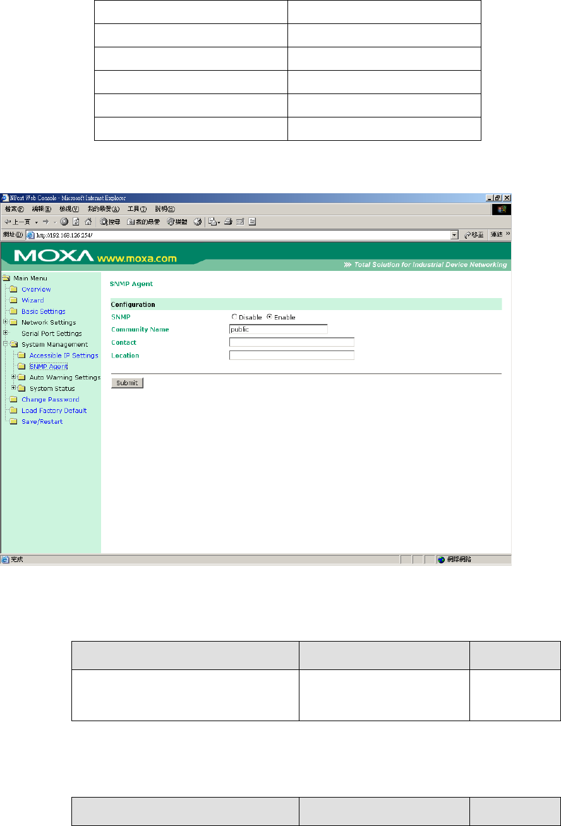Open the Mail icon dropdown arrow
Viewport: 561px width, 826px height.
[219, 222]
